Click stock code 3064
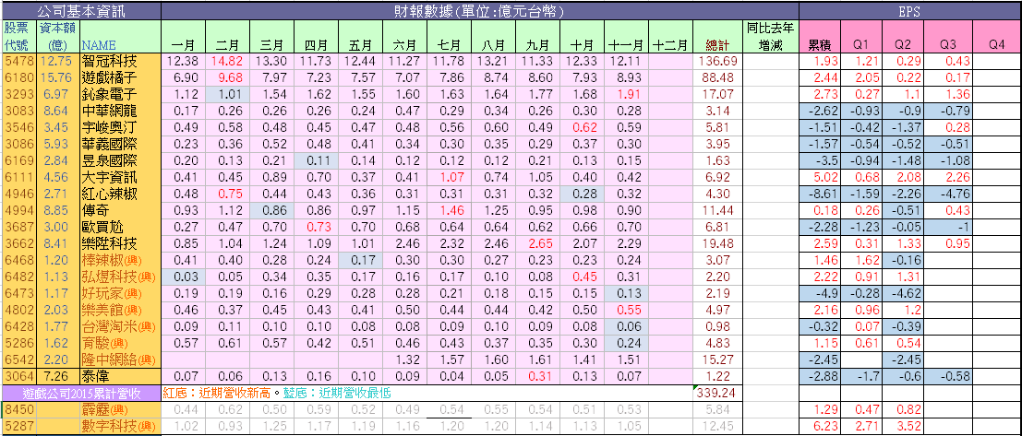Viewport: 1022px width, 436px height. pyautogui.click(x=18, y=376)
